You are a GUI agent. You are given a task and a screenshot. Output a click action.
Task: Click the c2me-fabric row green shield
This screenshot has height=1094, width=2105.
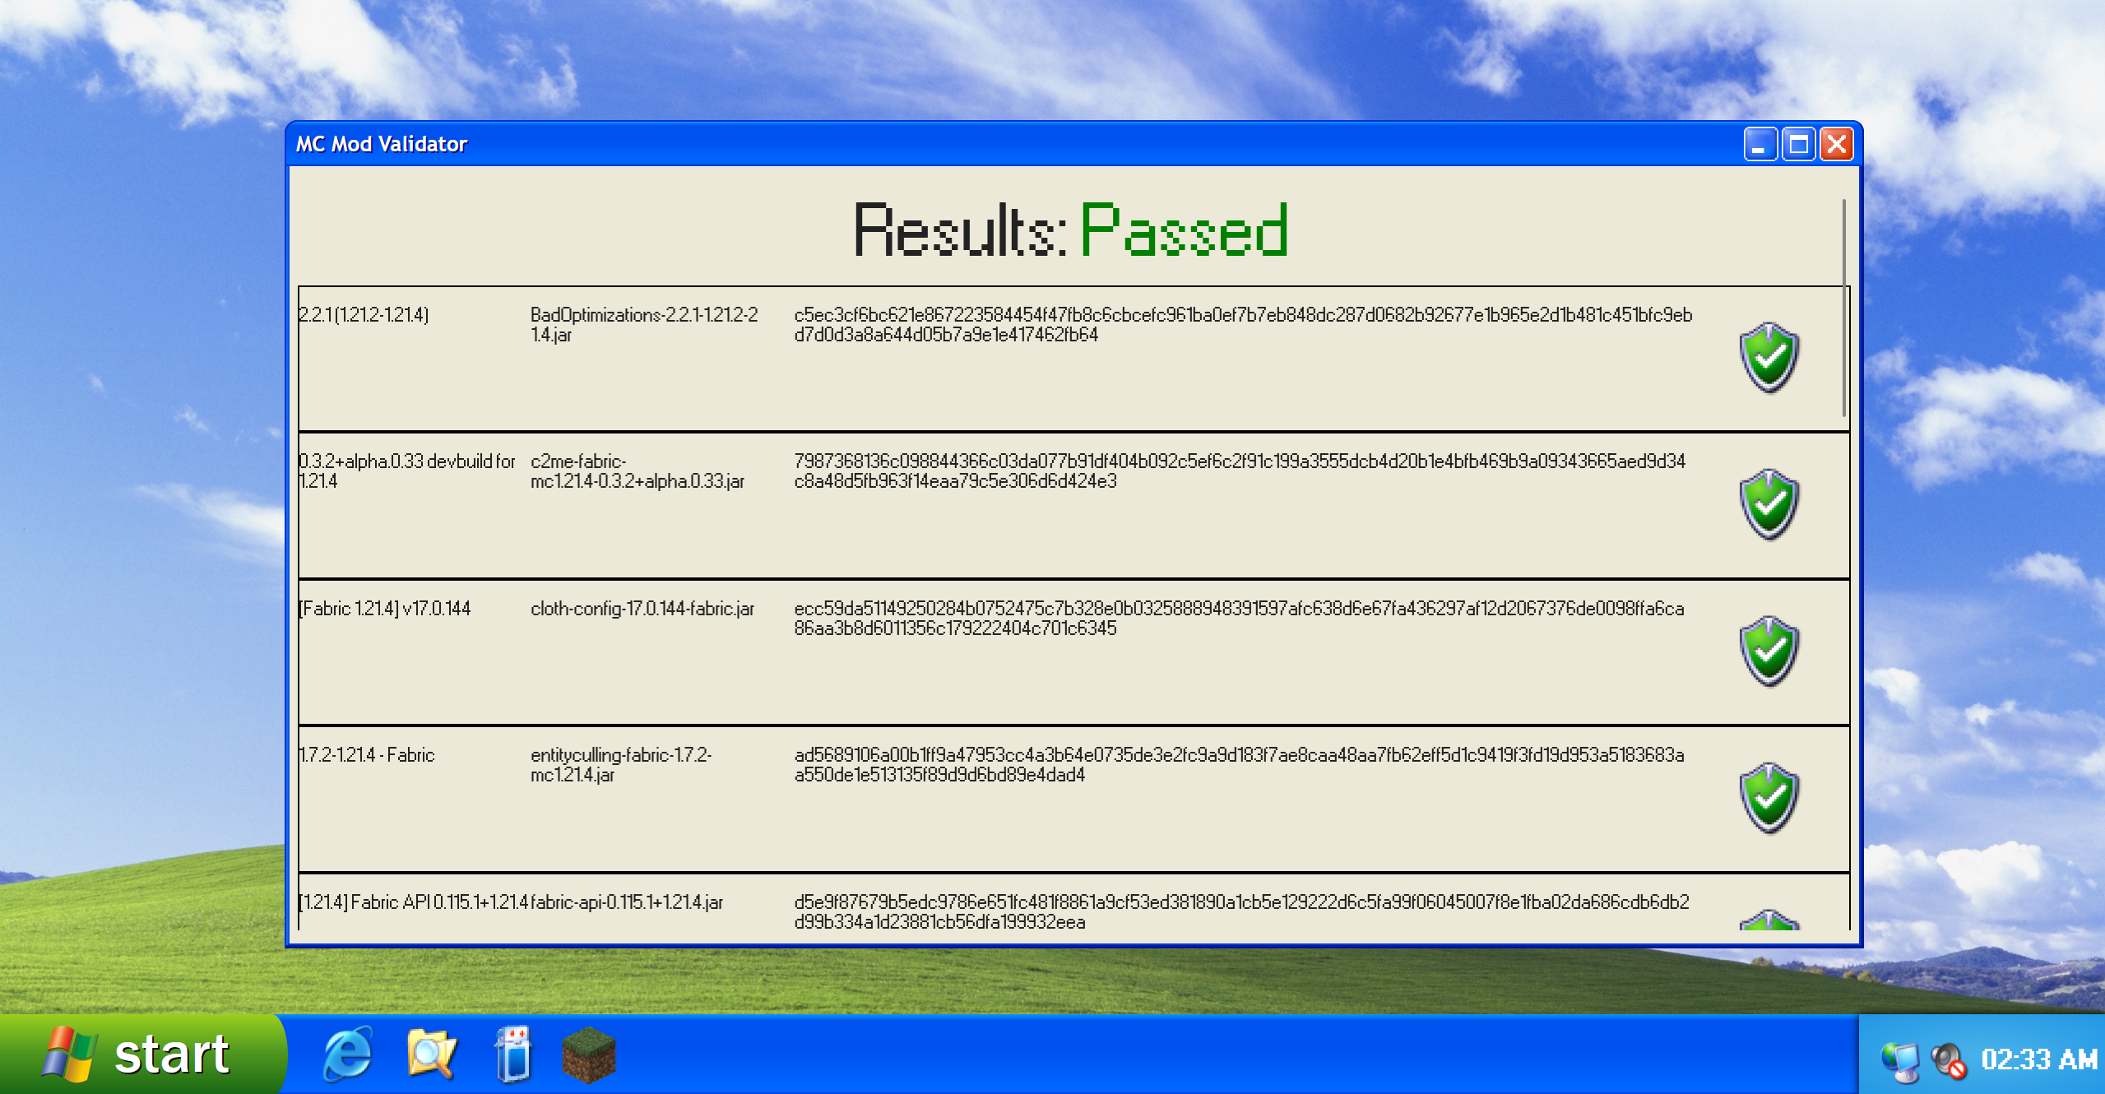tap(1769, 504)
